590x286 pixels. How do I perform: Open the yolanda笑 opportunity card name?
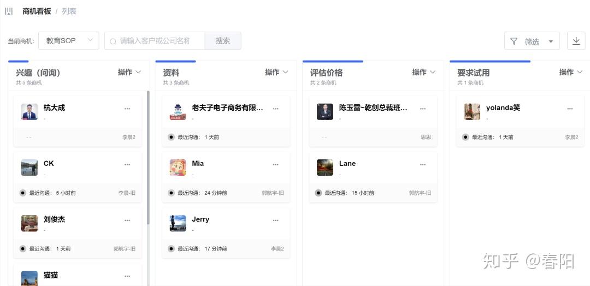503,108
